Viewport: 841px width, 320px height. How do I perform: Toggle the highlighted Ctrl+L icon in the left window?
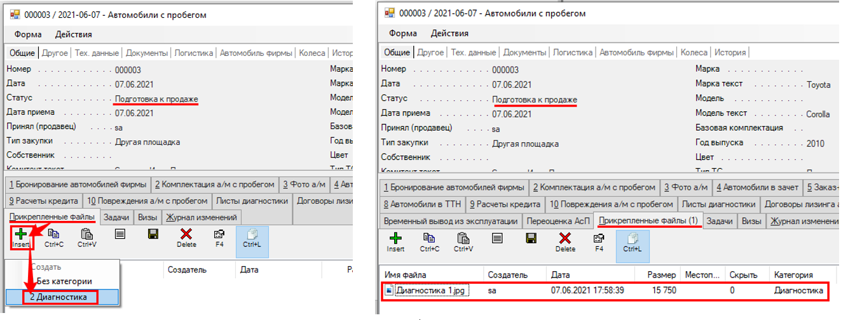(252, 235)
